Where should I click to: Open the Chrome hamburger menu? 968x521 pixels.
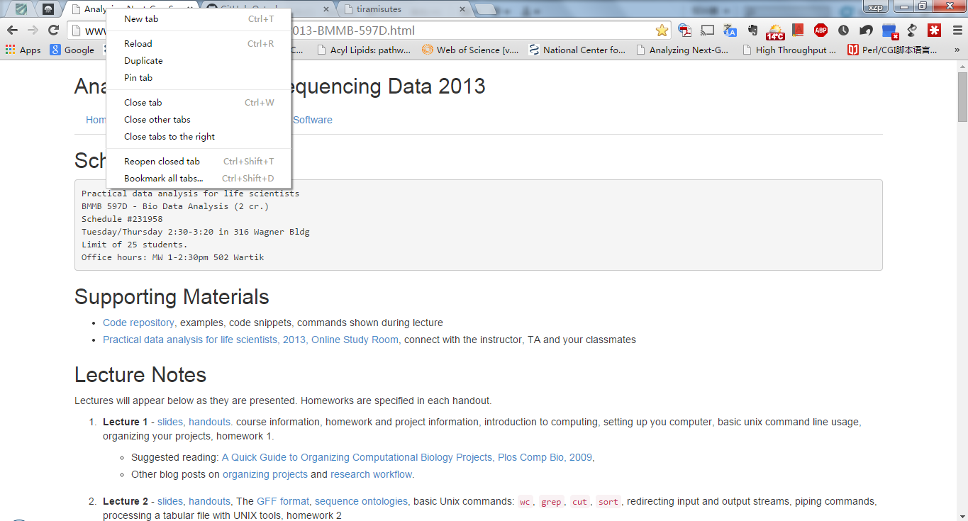pyautogui.click(x=957, y=30)
